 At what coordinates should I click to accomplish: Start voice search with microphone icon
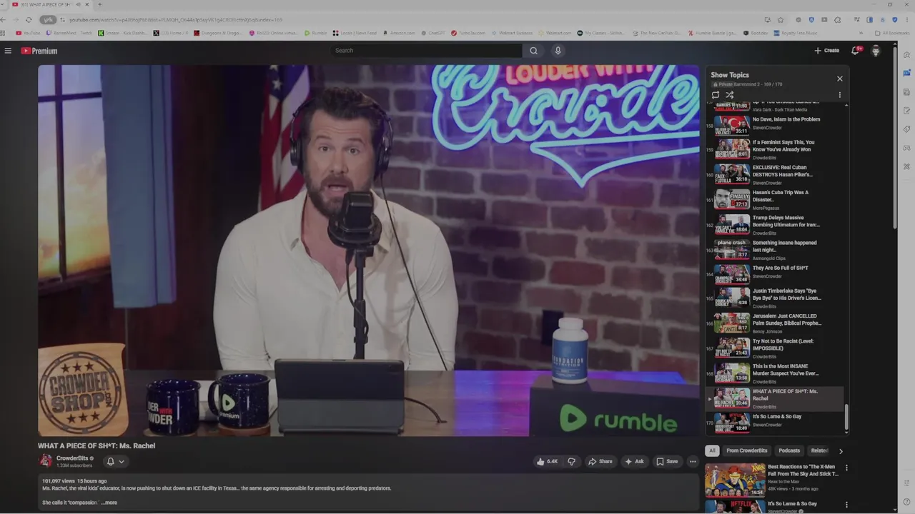tap(558, 51)
